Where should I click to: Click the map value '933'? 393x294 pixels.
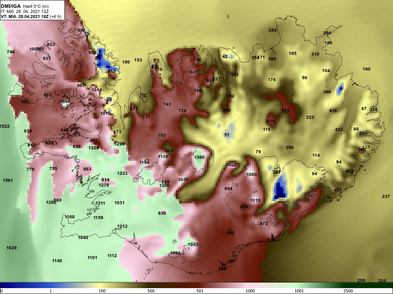(x=47, y=58)
